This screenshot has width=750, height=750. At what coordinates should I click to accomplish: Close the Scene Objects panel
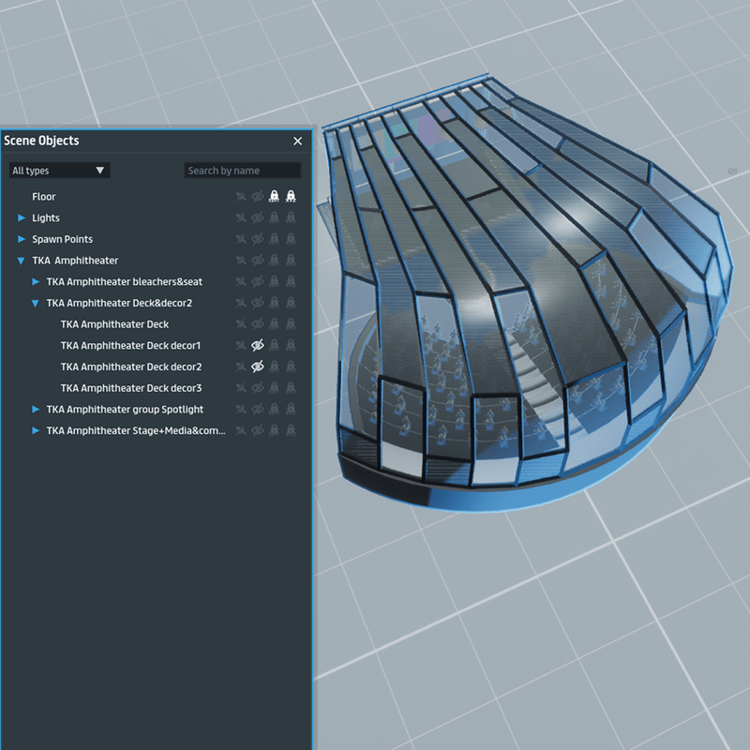click(x=298, y=141)
